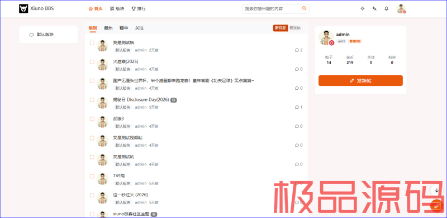The image size is (447, 218).
Task: Switch sorting to 新回复
Action: point(280,28)
